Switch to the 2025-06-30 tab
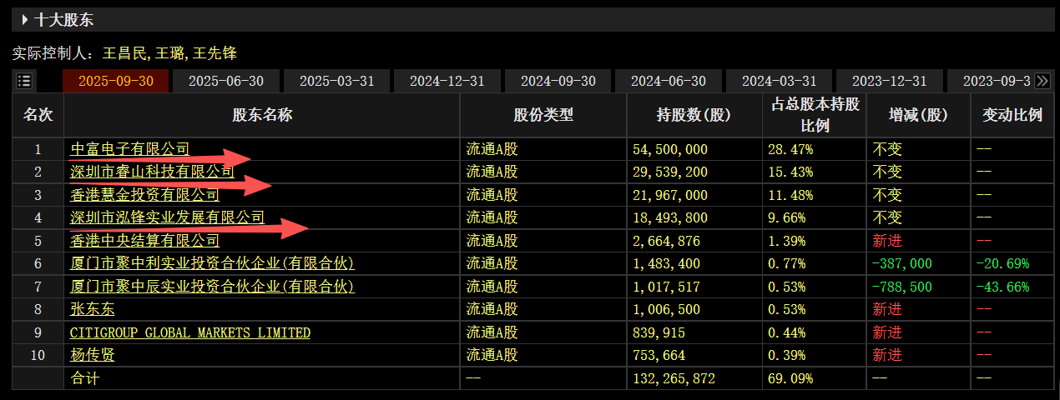This screenshot has height=400, width=1060. pyautogui.click(x=226, y=81)
